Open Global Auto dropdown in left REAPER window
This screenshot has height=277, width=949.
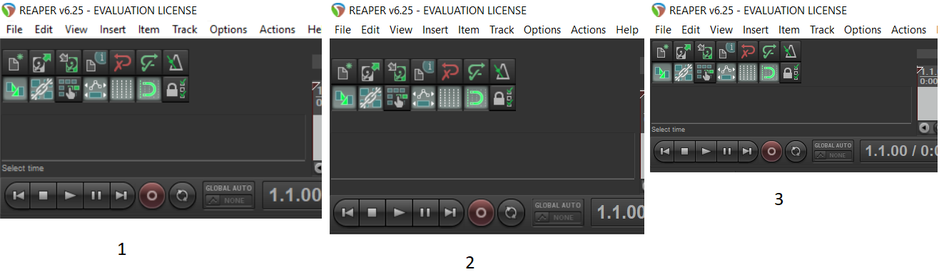(228, 195)
